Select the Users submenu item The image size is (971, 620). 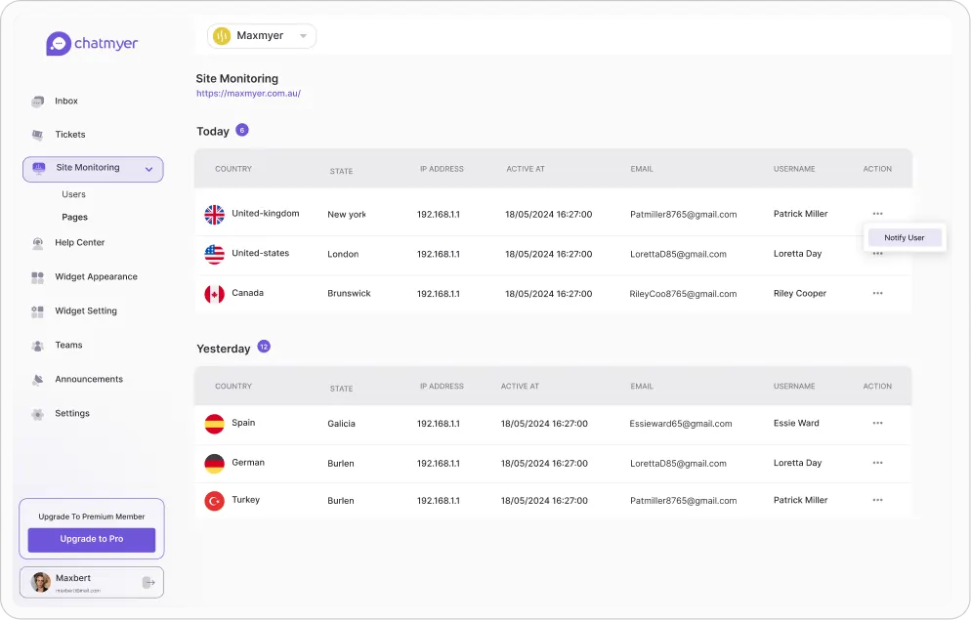point(74,194)
